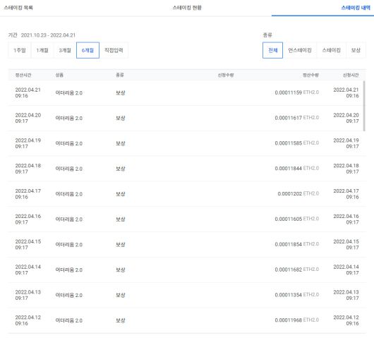The image size is (374, 338).
Task: Click 보상 type in the 2022.04.20 row
Action: tap(121, 118)
